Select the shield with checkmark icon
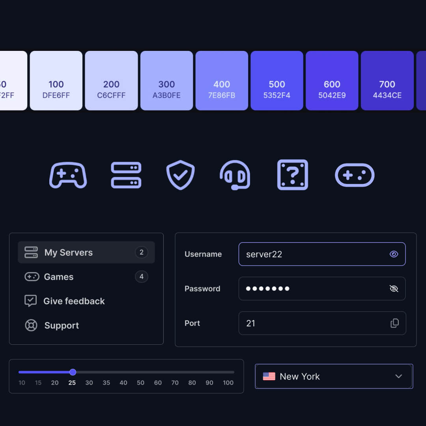The height and width of the screenshot is (426, 426). (x=180, y=175)
